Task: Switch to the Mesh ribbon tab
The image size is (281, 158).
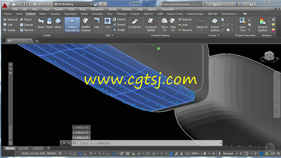Action: [x=43, y=14]
